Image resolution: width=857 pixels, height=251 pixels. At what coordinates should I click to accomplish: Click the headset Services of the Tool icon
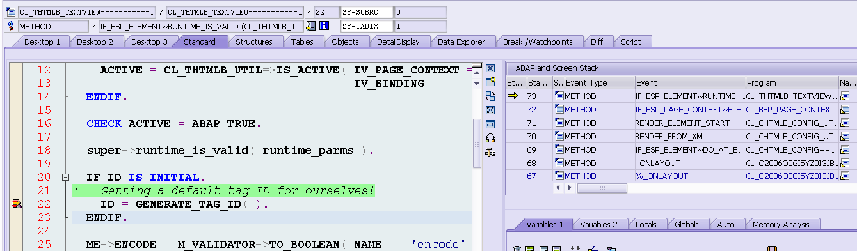(x=490, y=138)
